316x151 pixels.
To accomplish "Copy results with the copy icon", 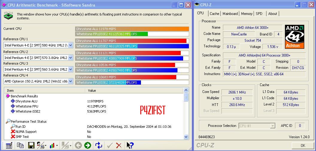I will pos(20,145).
